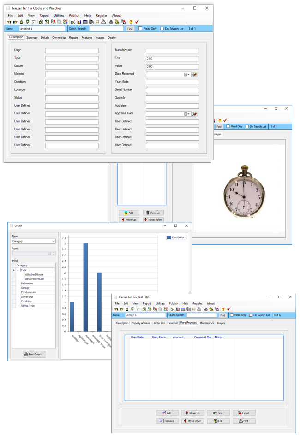
Task: Collapse the Type node in Graph field tree
Action: click(x=18, y=270)
